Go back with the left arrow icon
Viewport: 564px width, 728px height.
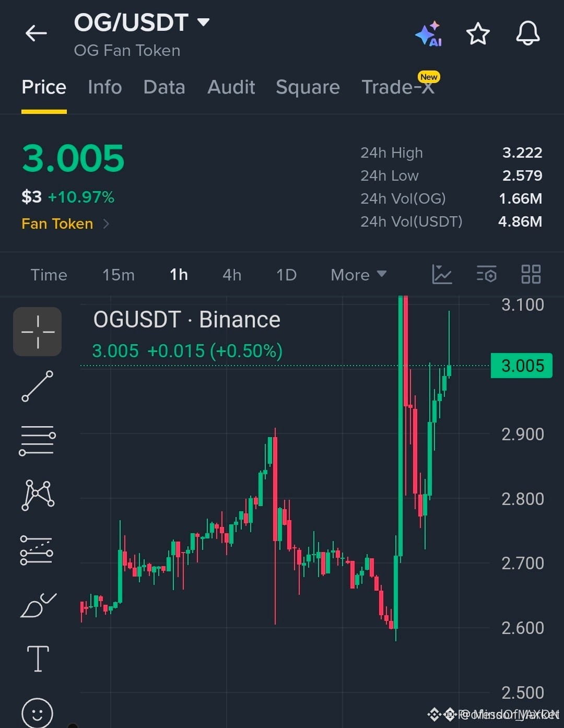(x=36, y=33)
